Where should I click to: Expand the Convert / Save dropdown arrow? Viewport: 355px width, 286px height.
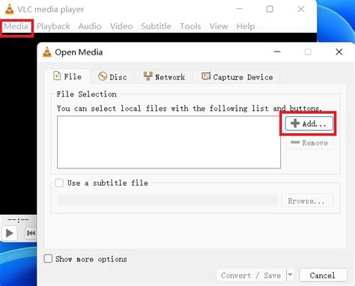click(290, 275)
